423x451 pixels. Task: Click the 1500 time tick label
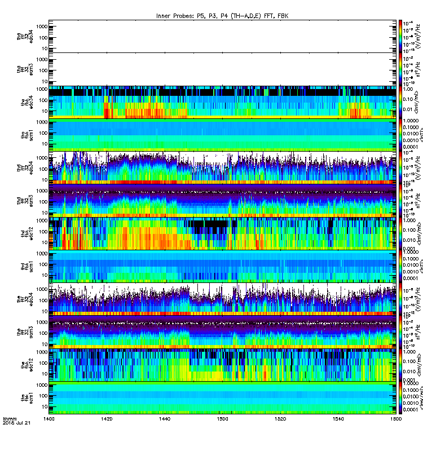coord(222,419)
